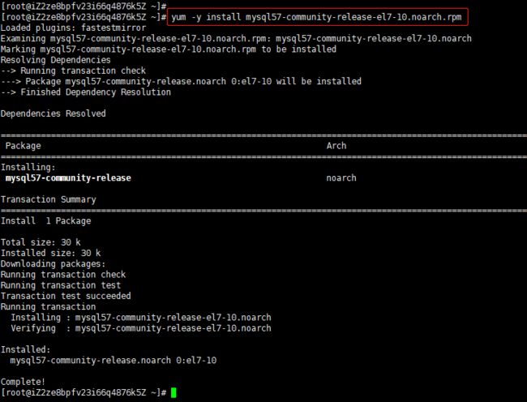527x402 pixels.
Task: Click the 'Verifying : mysql57-community-release-el7-10.noarch' line
Action: coord(141,328)
